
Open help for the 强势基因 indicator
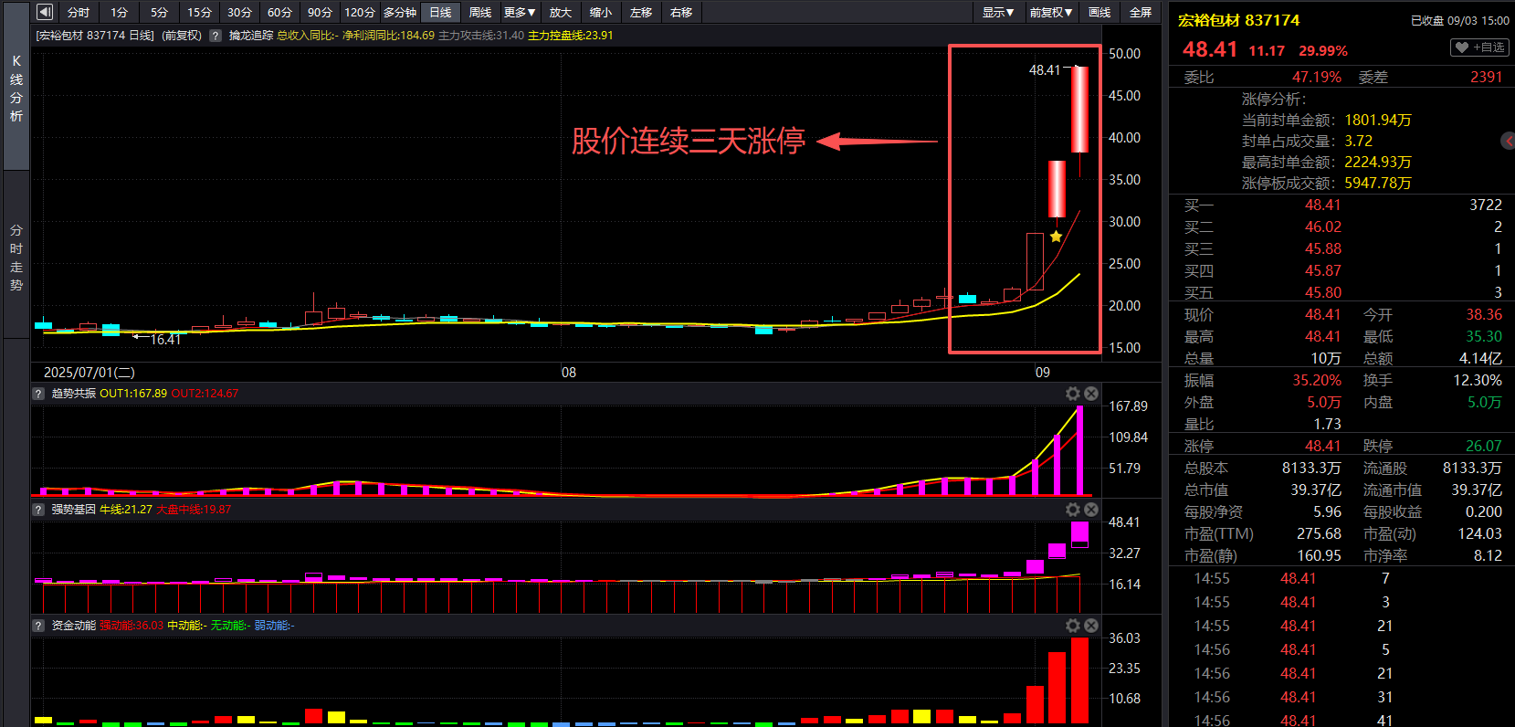pyautogui.click(x=38, y=510)
